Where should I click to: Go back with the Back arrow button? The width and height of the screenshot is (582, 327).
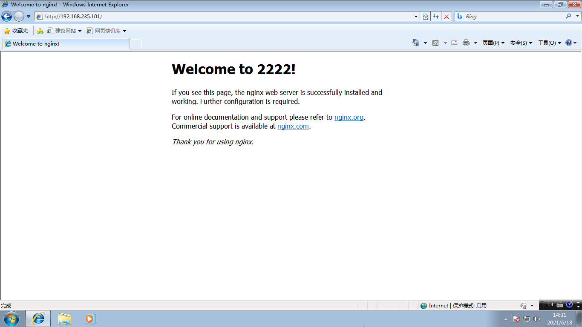(7, 17)
